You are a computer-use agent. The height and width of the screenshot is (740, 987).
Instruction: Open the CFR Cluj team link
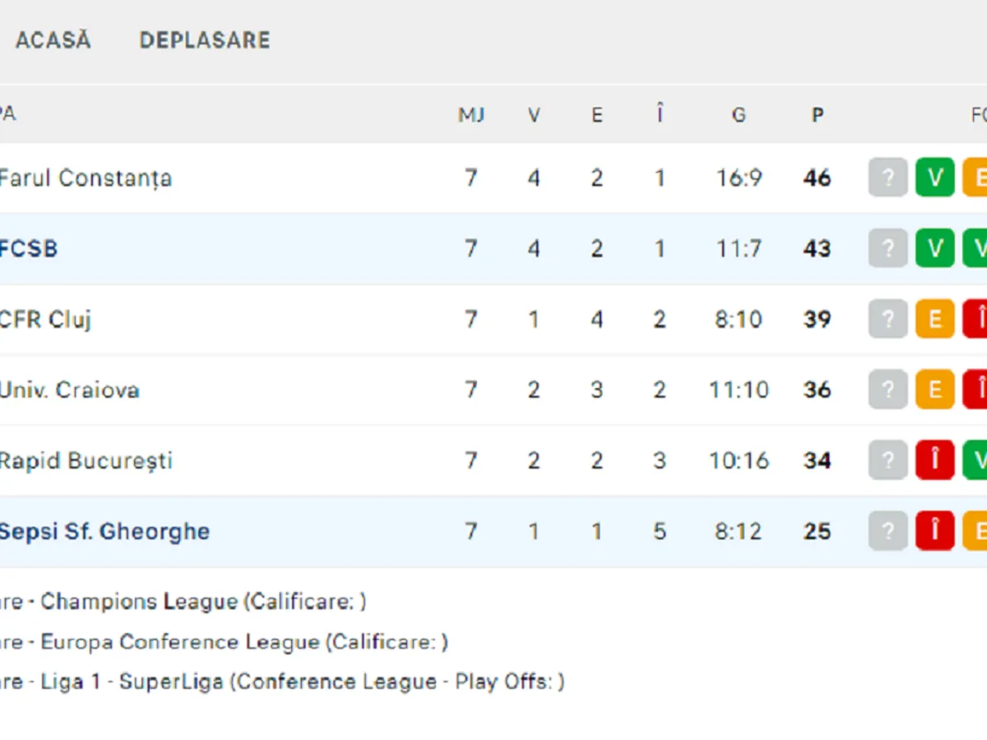tap(45, 319)
